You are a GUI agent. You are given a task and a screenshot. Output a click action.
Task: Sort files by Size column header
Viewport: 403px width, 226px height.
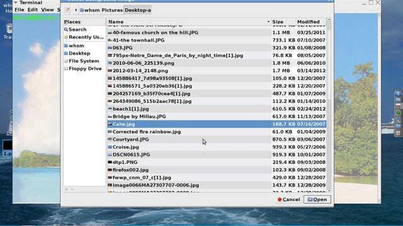coord(283,22)
